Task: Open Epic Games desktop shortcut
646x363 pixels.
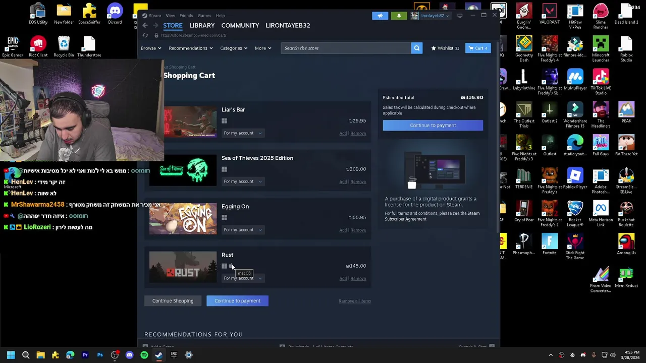Action: tap(13, 46)
